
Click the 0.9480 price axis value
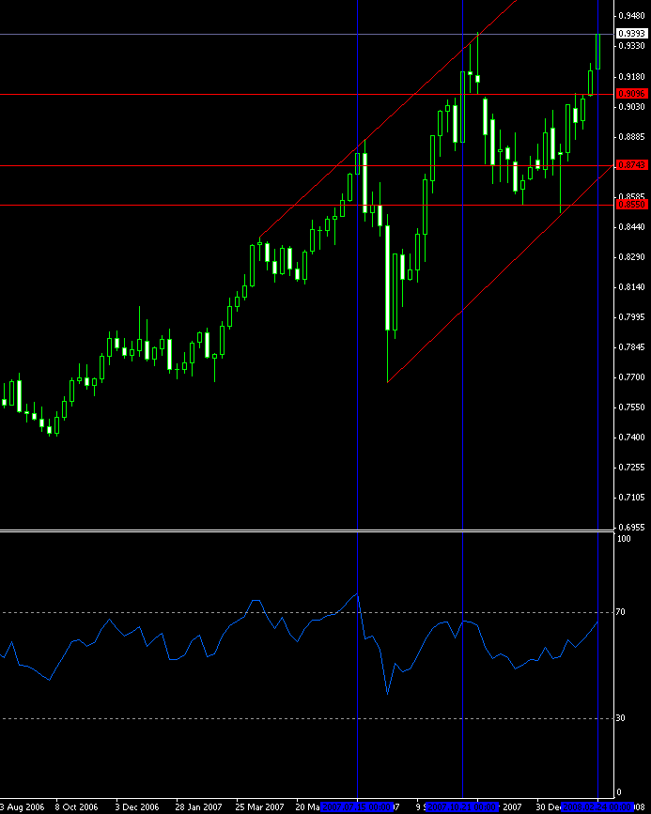coord(631,16)
